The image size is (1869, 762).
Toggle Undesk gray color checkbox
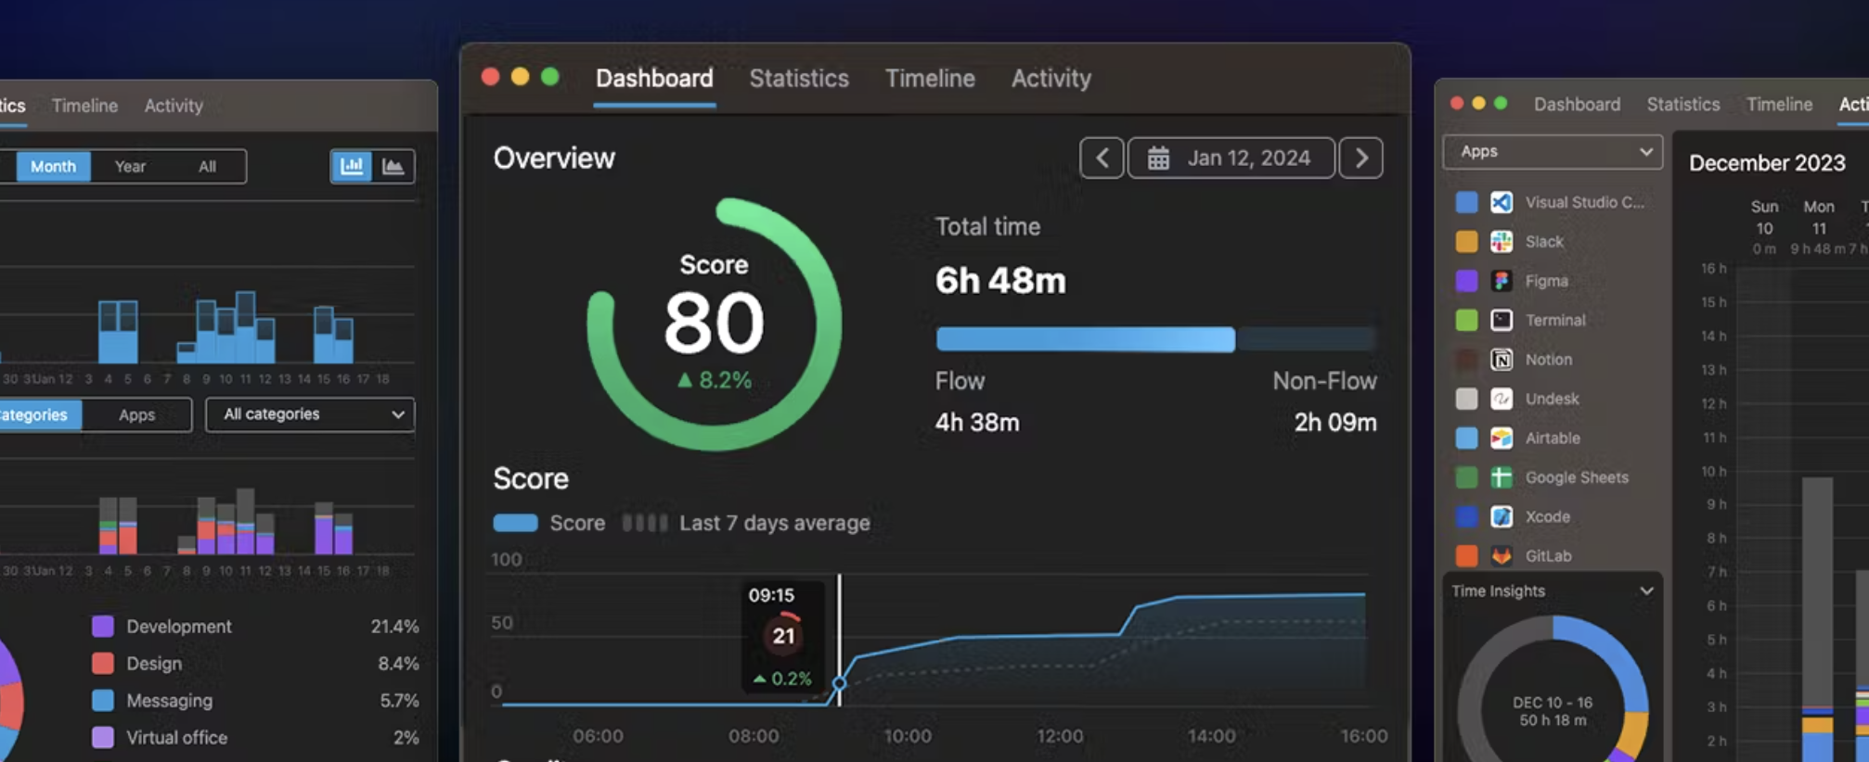point(1466,399)
